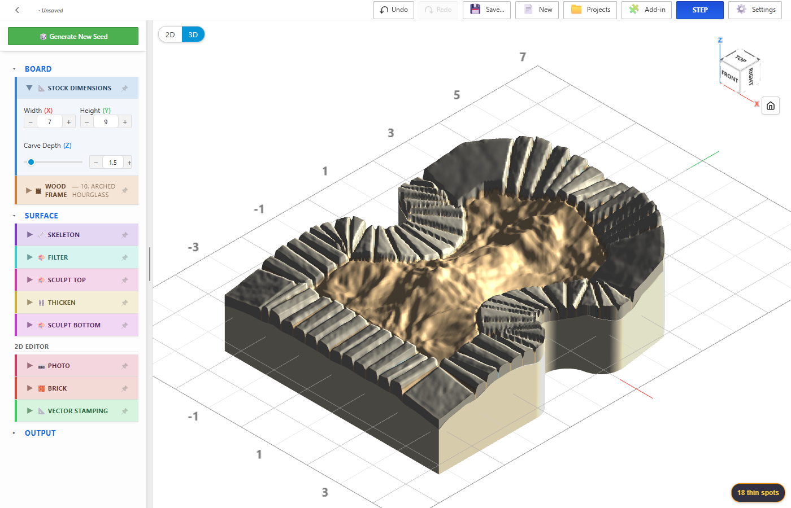
Task: Expand the Sculpt Bottom section
Action: (30, 325)
